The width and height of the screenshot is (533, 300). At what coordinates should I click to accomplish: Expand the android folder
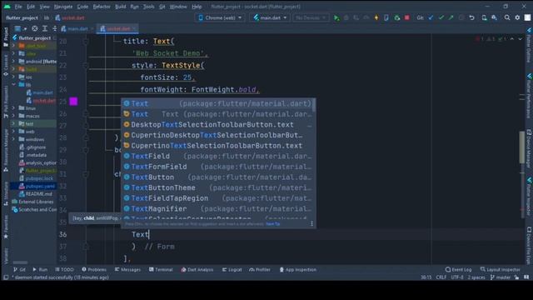tap(13, 62)
